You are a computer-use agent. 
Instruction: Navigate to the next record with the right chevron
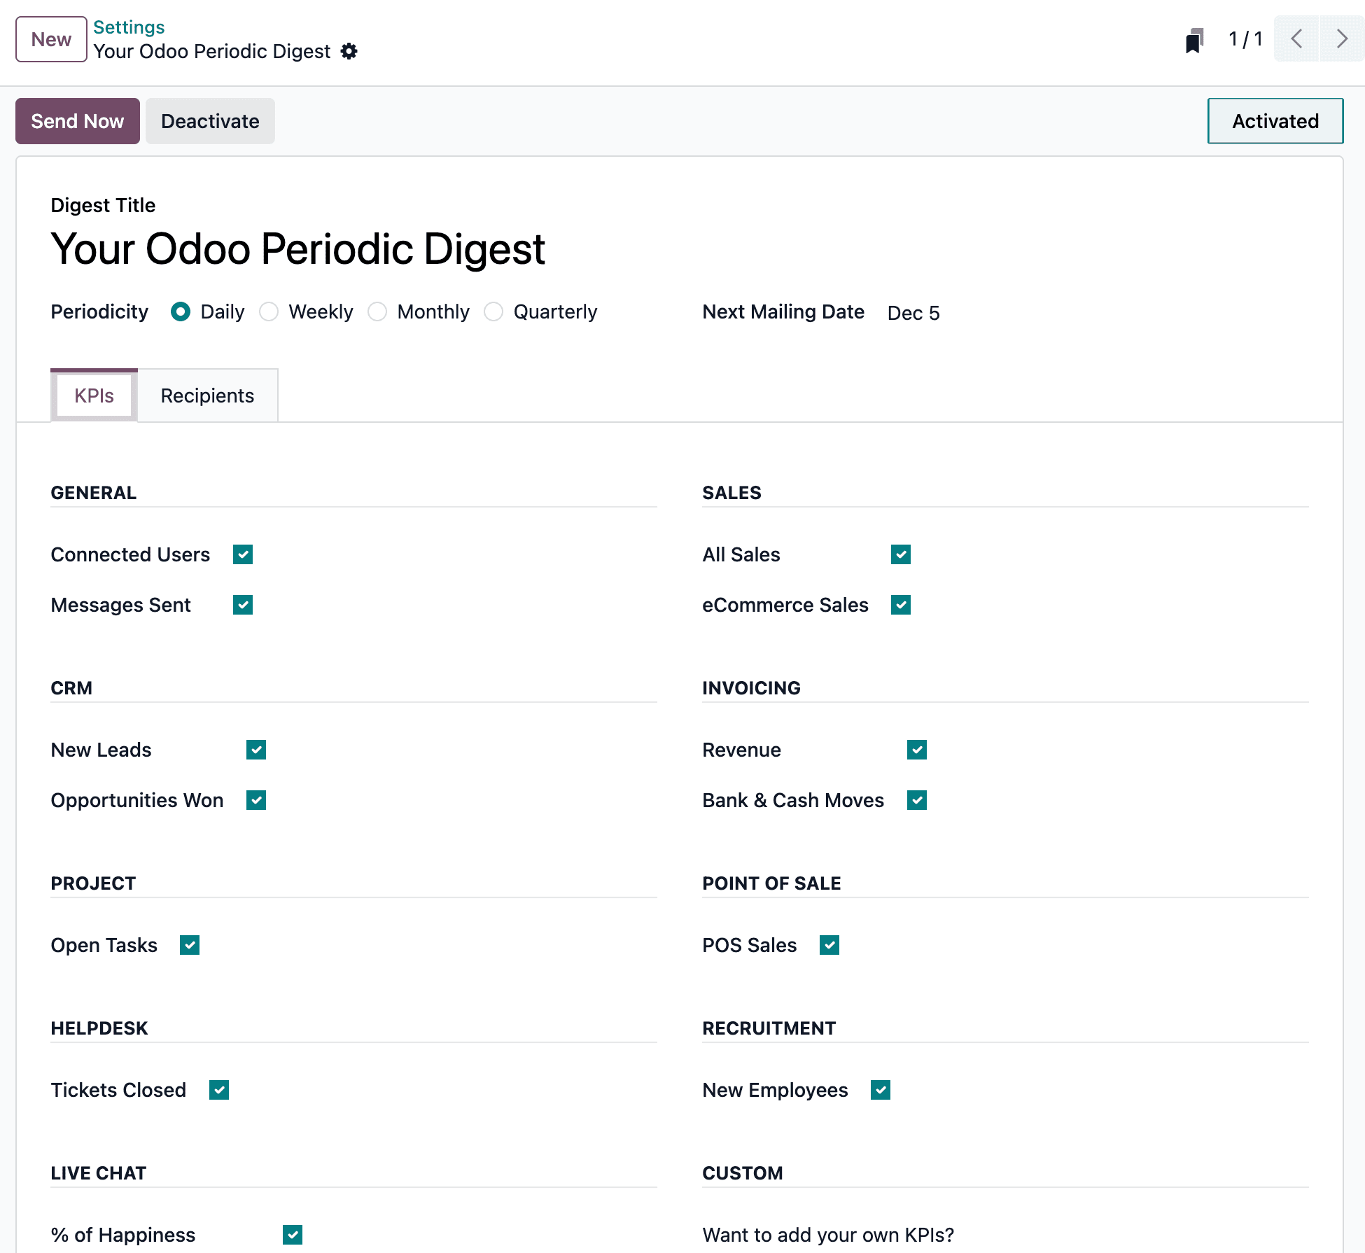pos(1340,38)
